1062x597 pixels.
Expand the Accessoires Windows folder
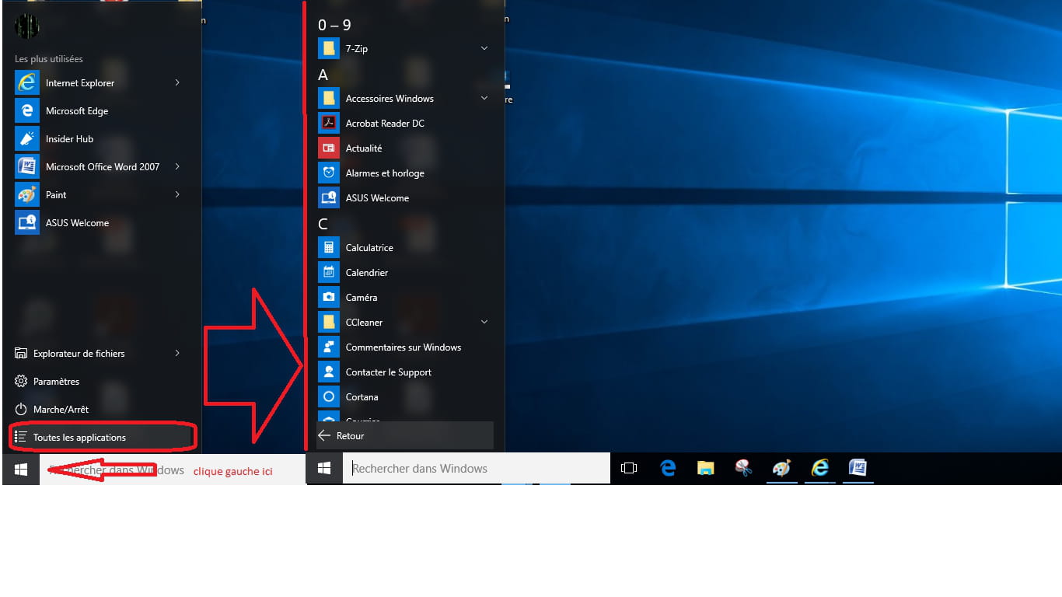484,98
